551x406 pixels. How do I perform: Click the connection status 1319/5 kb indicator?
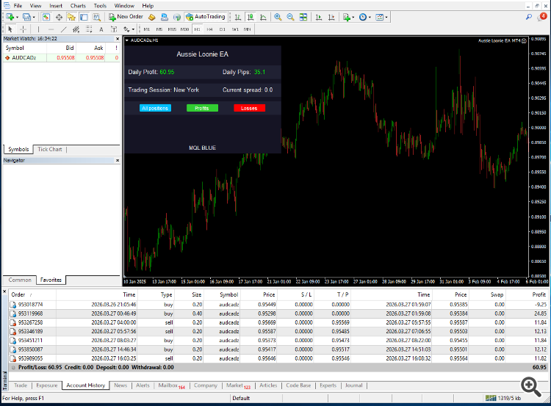coord(503,398)
